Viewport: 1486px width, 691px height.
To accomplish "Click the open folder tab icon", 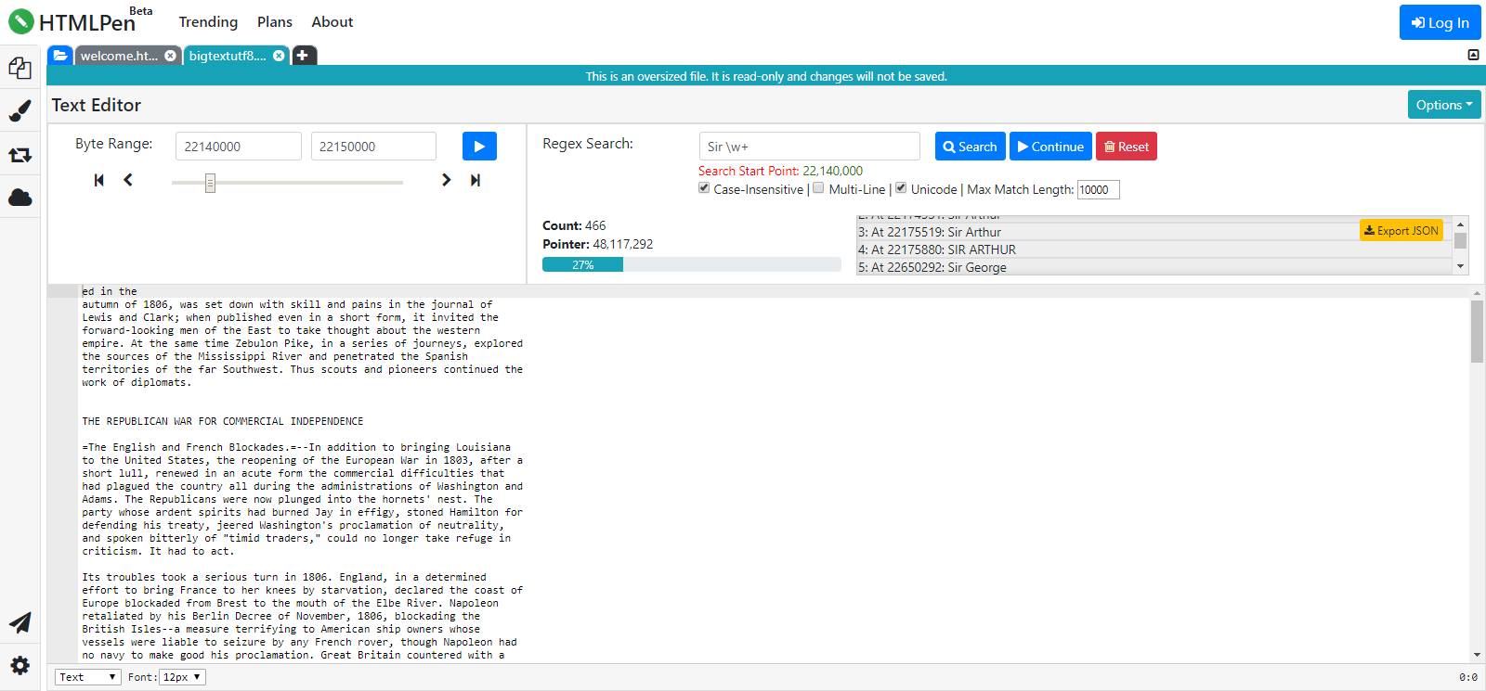I will pyautogui.click(x=60, y=56).
